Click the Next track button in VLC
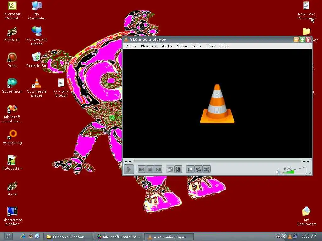Image resolution: width=322 pixels, height=241 pixels. 158,169
